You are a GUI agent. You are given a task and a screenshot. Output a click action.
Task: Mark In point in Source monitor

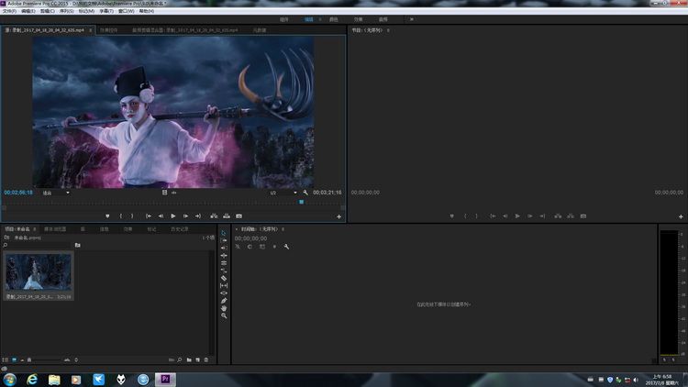[121, 216]
